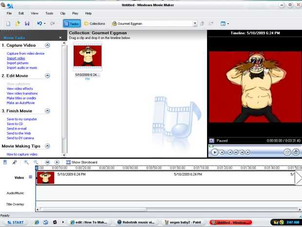The image size is (302, 227).
Task: Click the Up One Level icon
Action: coord(202,23)
